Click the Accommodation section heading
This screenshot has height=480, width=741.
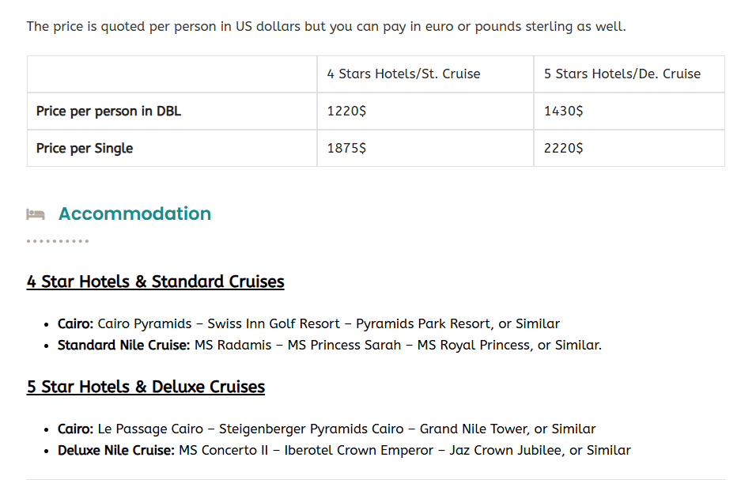click(134, 214)
